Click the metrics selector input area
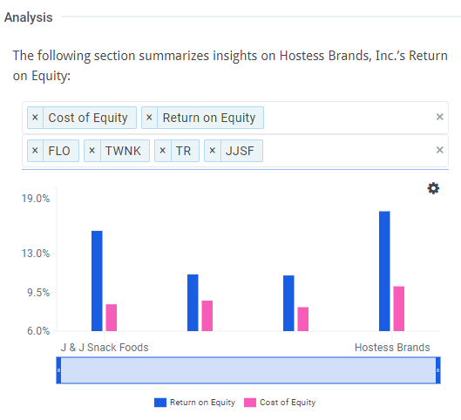Screen dimensions: 461x420 click(x=347, y=118)
